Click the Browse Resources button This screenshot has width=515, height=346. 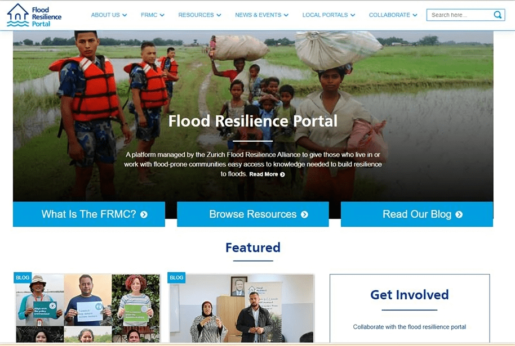pos(253,214)
